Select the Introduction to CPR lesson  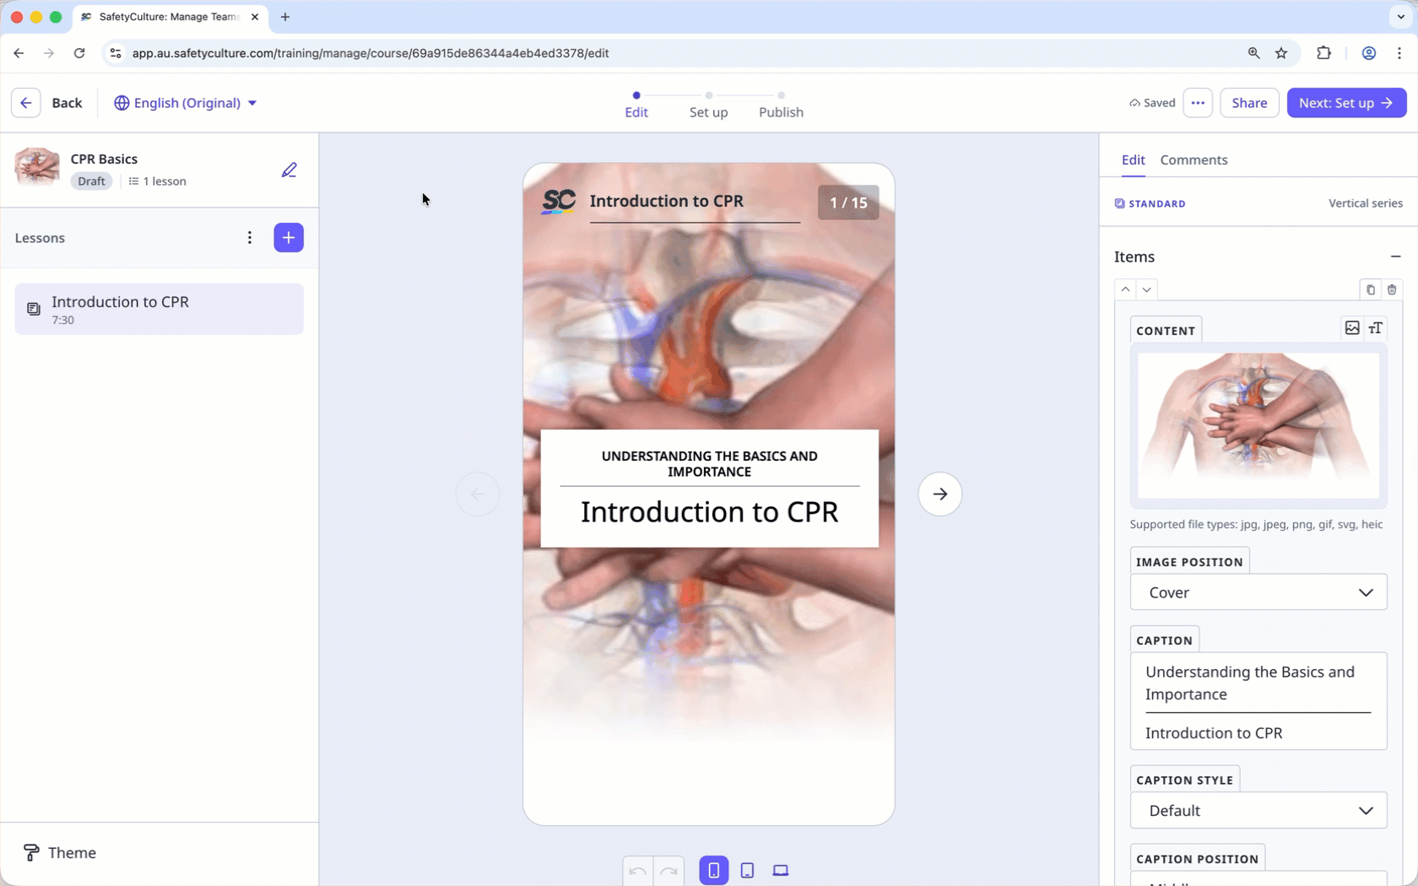(159, 309)
